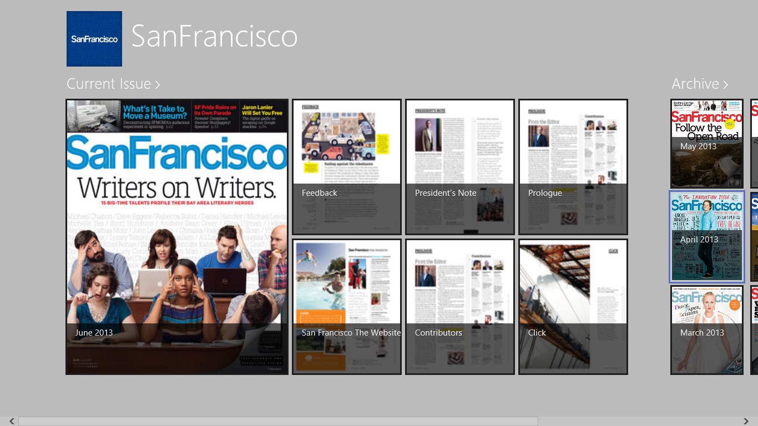Open the Archive section header
Viewport: 758px width, 426px height.
(700, 84)
